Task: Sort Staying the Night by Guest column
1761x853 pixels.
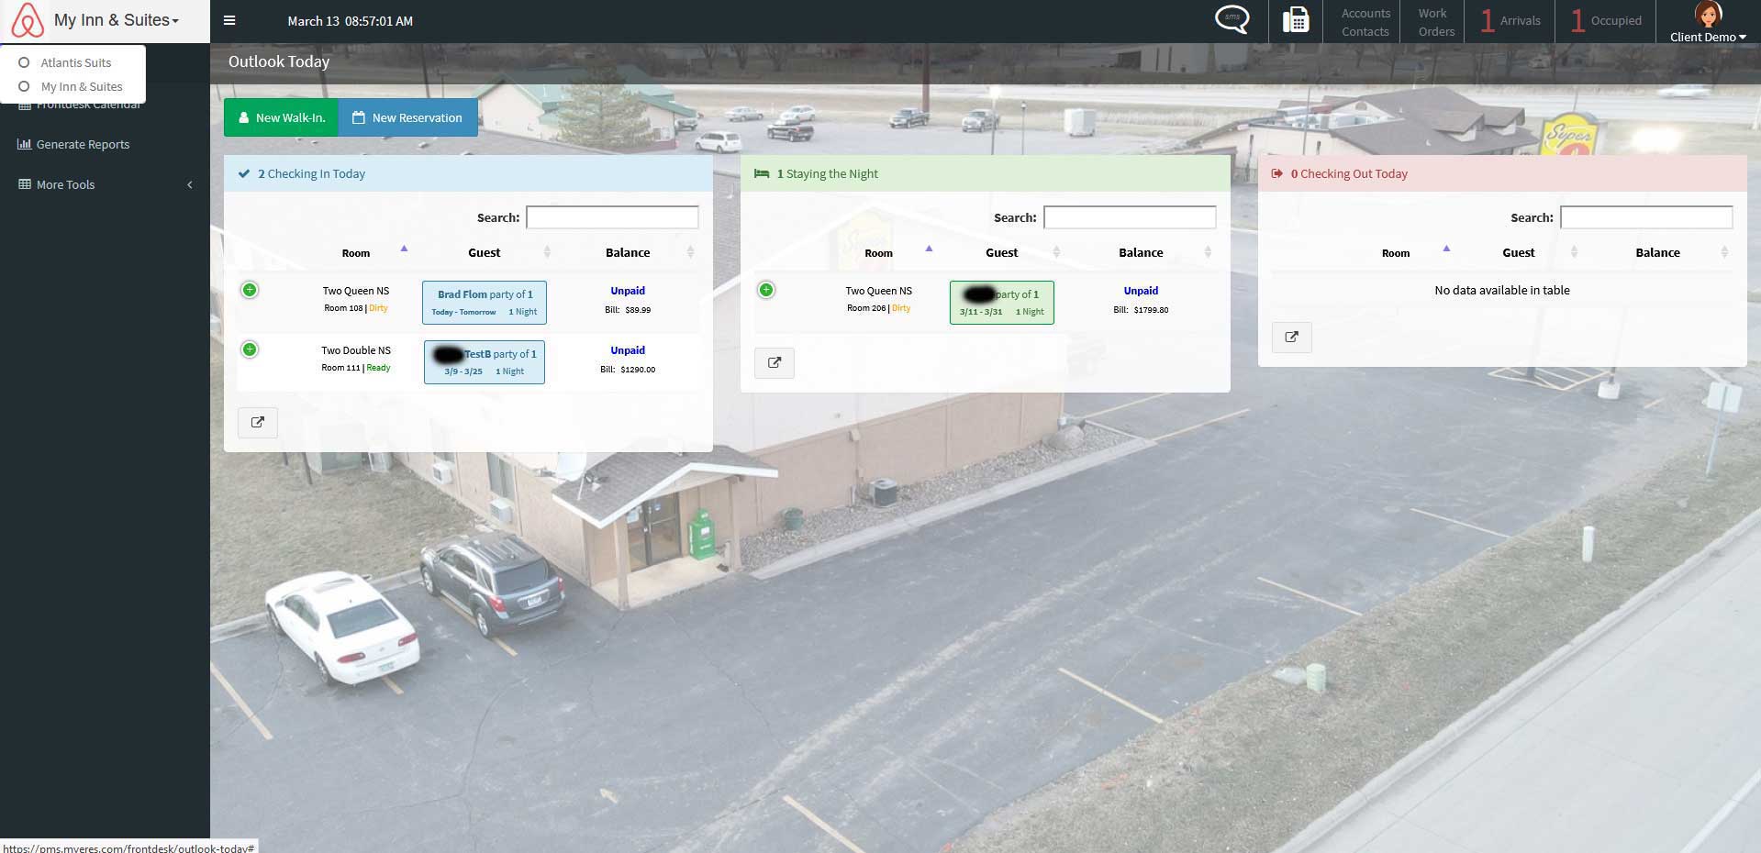Action: pyautogui.click(x=1001, y=252)
